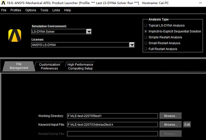Expand the License dropdown arrow
The height and width of the screenshot is (140, 206).
(x=132, y=45)
